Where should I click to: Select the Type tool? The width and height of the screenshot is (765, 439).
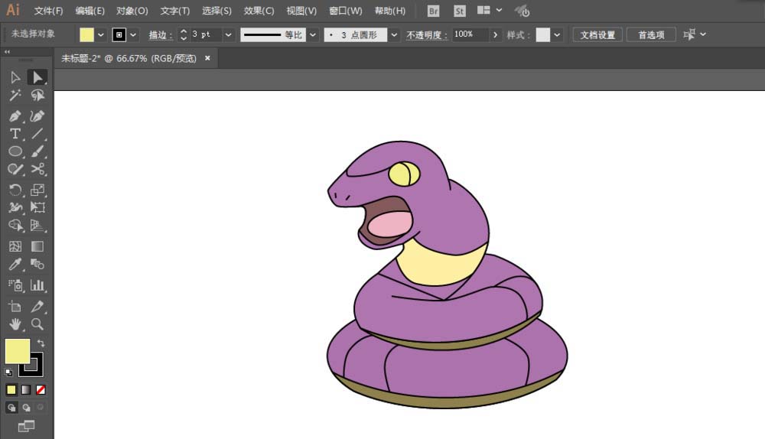tap(15, 134)
